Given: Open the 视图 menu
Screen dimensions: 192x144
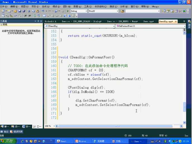Looking at the screenshot, I should click(x=25, y=6).
